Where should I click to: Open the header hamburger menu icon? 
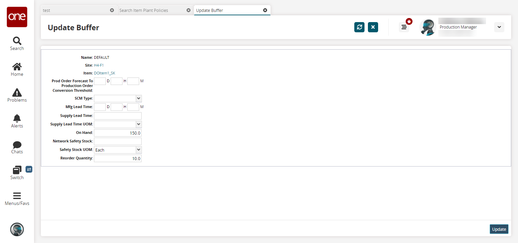404,27
